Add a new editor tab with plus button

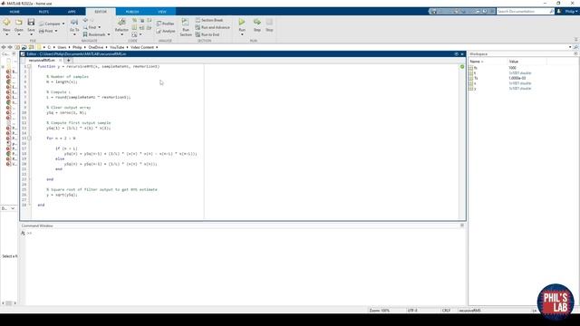click(x=69, y=61)
